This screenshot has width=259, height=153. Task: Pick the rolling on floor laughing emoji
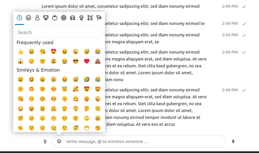point(87,79)
